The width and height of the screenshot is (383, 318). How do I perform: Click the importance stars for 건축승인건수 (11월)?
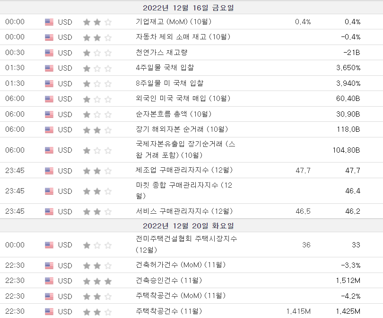[x=97, y=281]
